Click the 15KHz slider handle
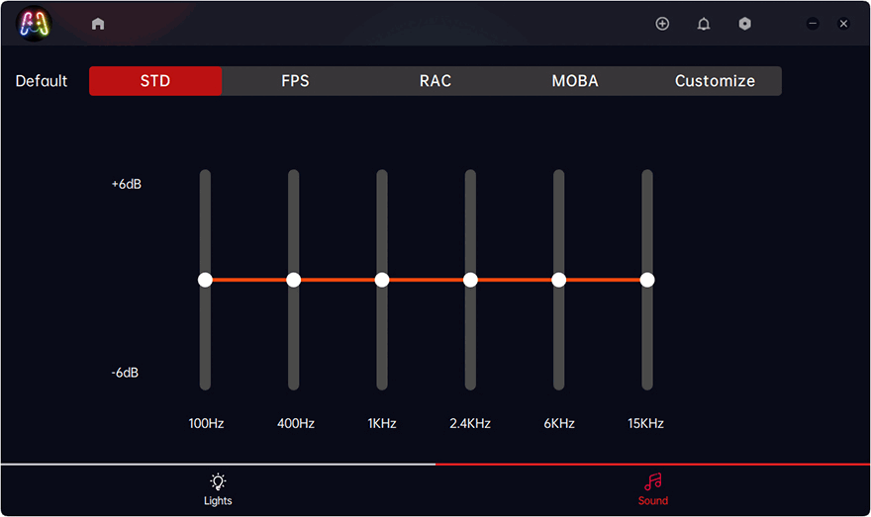 pyautogui.click(x=646, y=280)
